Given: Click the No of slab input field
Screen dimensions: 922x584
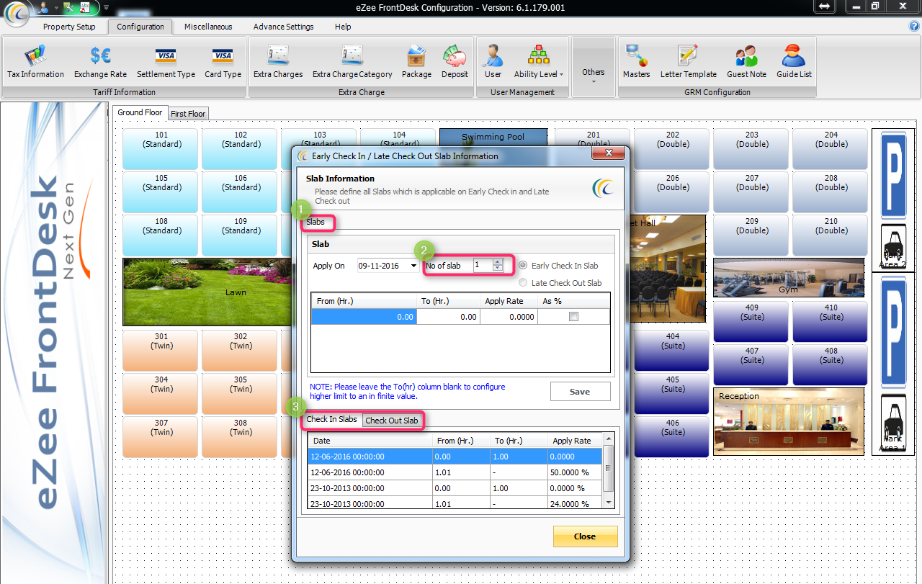Looking at the screenshot, I should coord(482,266).
